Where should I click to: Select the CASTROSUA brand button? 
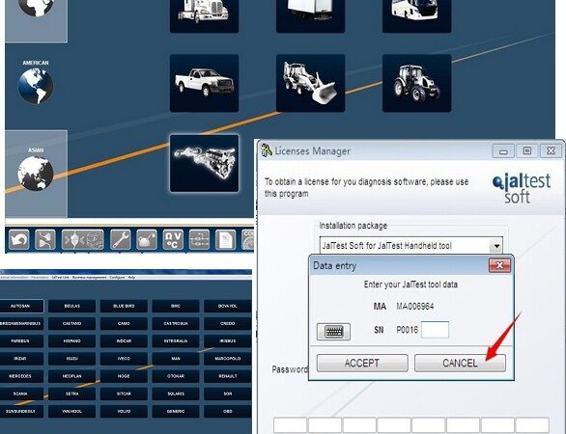click(x=176, y=324)
